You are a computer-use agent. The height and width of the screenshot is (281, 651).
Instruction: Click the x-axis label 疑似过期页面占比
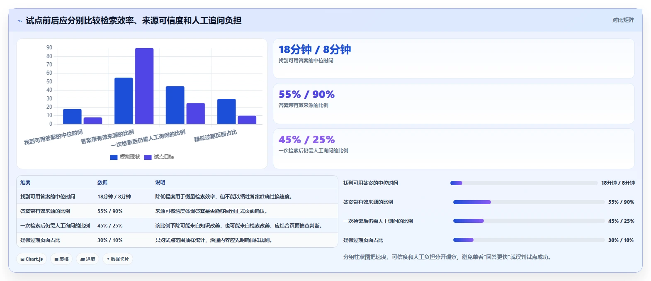tap(216, 135)
